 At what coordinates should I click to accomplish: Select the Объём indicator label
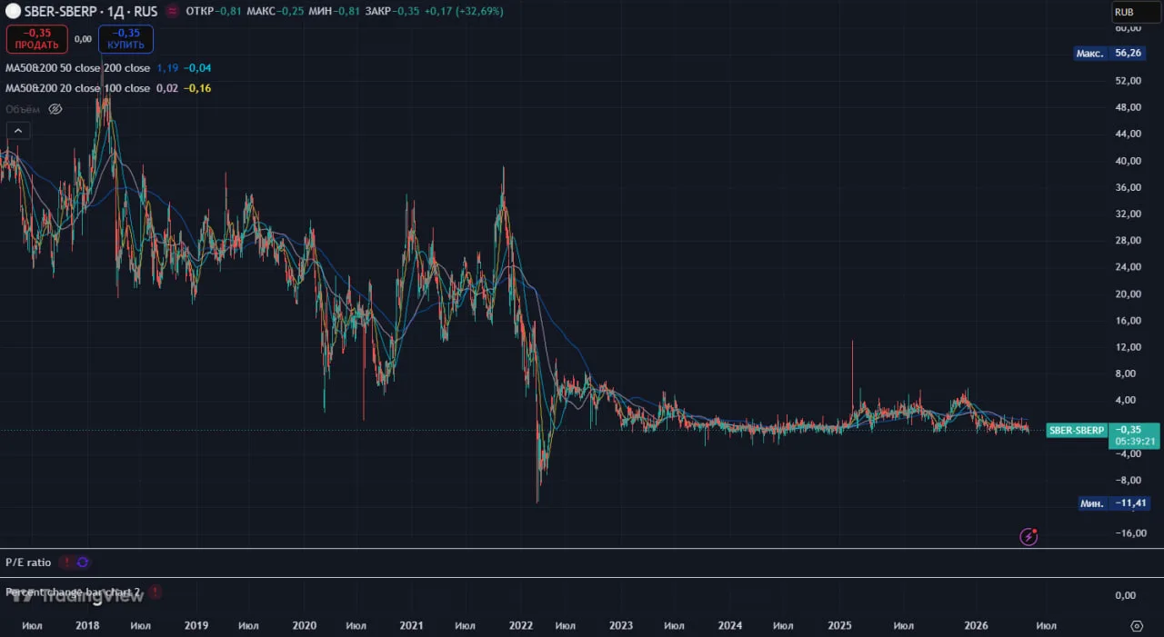23,109
